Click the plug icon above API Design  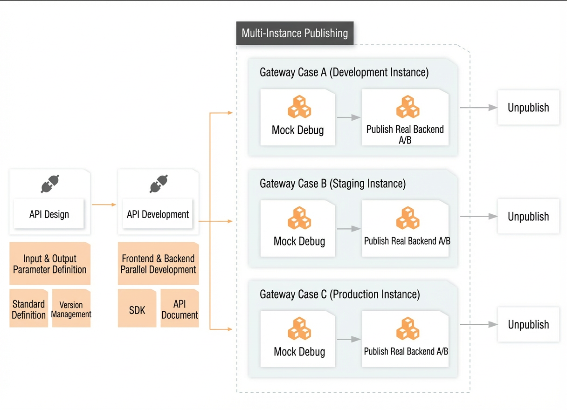click(x=50, y=184)
